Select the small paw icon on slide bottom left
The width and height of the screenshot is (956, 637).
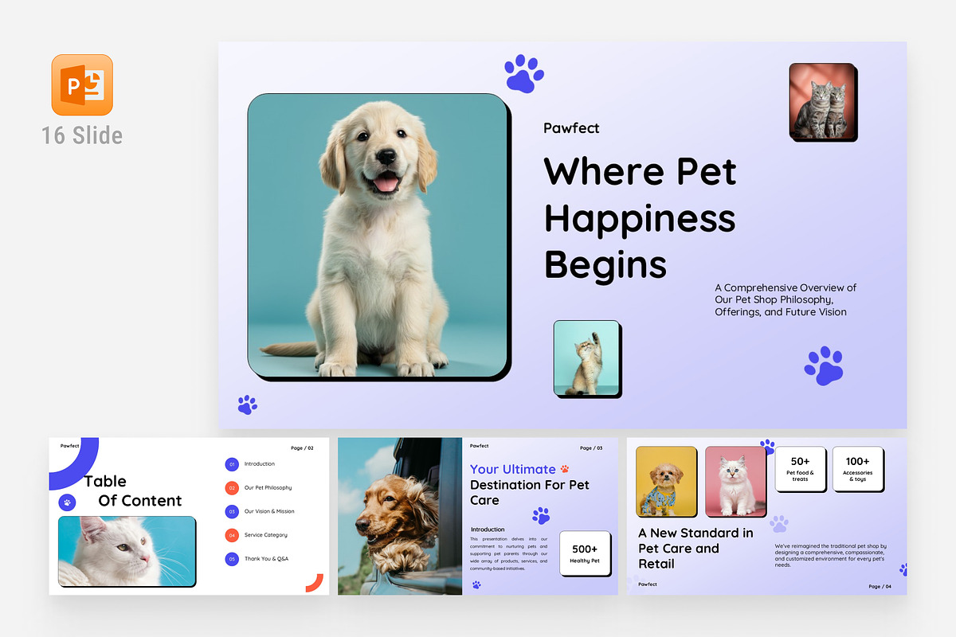coord(247,404)
